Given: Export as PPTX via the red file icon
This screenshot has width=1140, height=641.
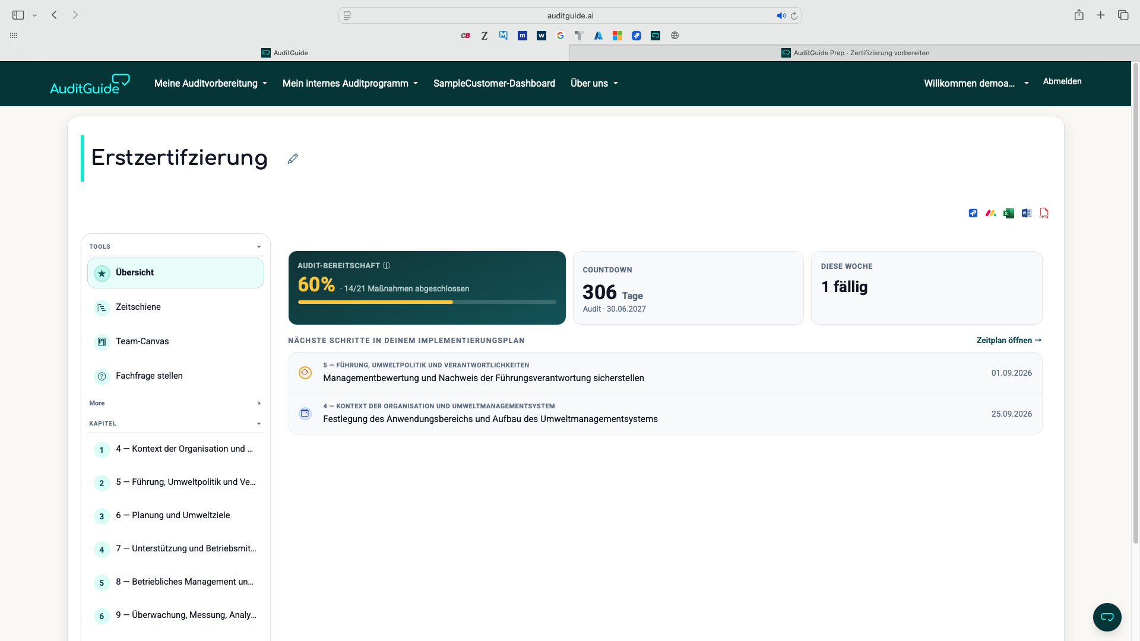Looking at the screenshot, I should (x=1044, y=213).
